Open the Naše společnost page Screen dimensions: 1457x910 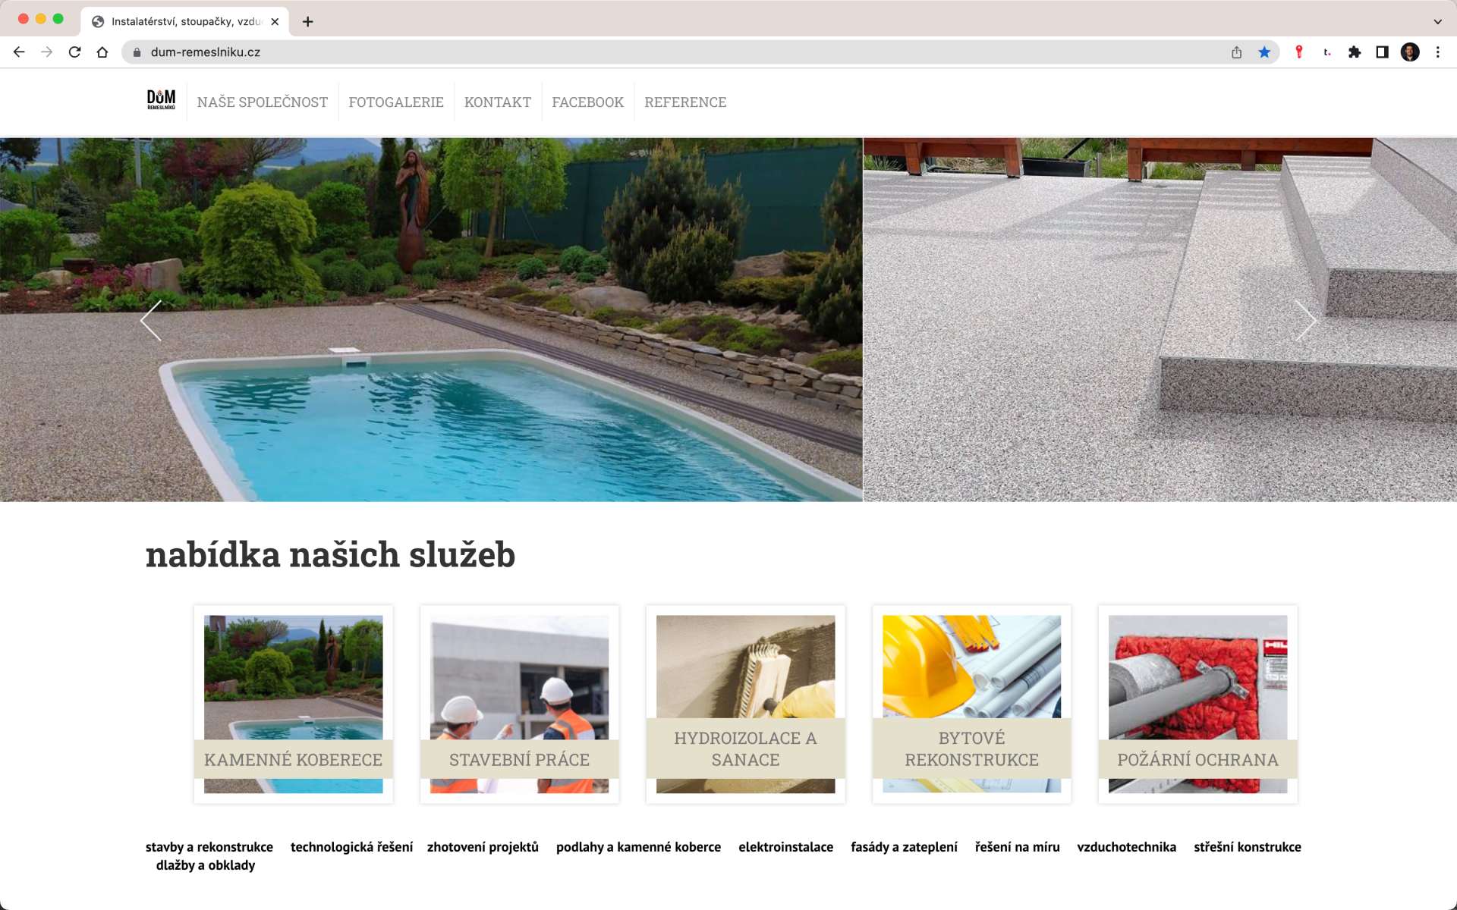click(263, 102)
